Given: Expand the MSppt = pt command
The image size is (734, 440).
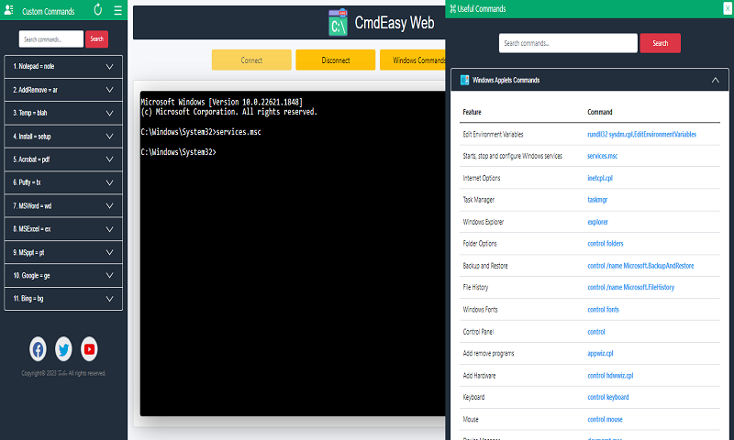Looking at the screenshot, I should click(x=63, y=252).
